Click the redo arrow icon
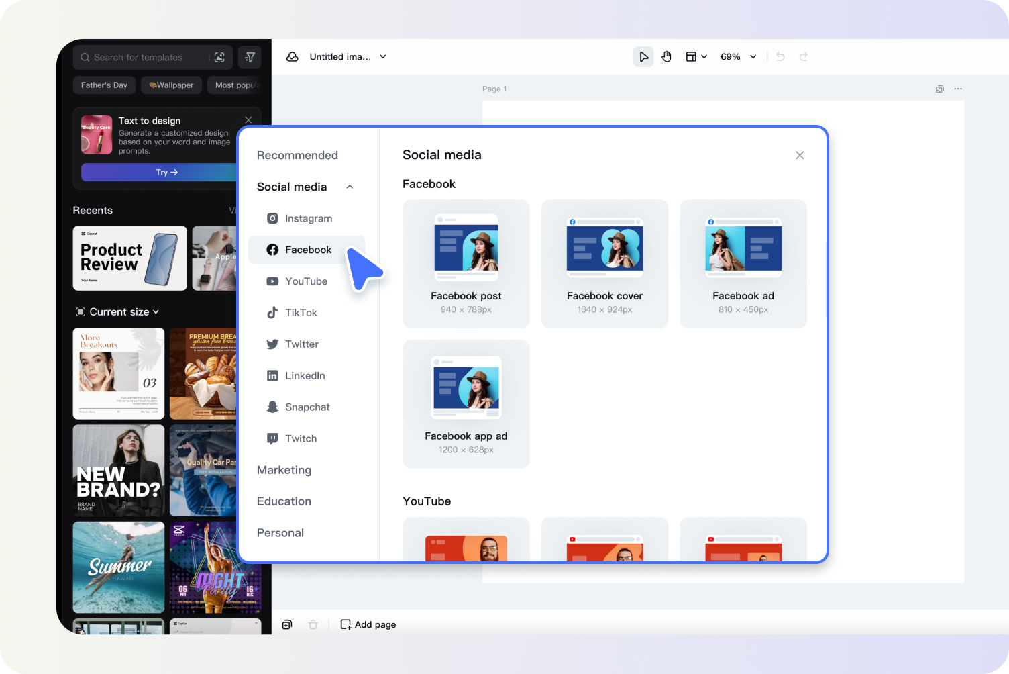The height and width of the screenshot is (674, 1009). pos(804,57)
